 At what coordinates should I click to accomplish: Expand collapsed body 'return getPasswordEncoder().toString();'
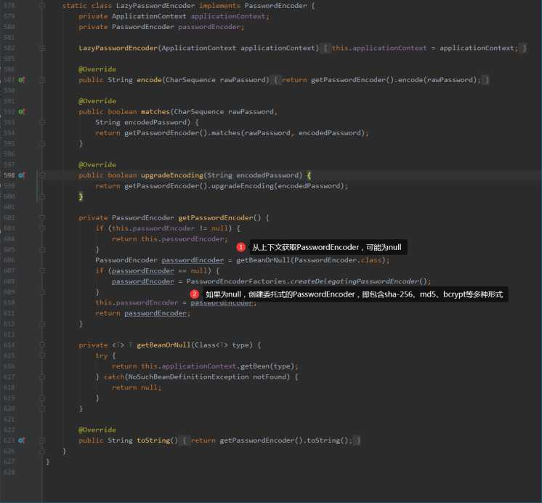271,440
